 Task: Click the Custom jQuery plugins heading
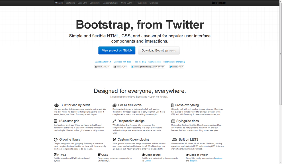pos(133,139)
